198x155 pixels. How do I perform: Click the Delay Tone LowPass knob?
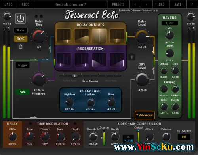(x=91, y=102)
